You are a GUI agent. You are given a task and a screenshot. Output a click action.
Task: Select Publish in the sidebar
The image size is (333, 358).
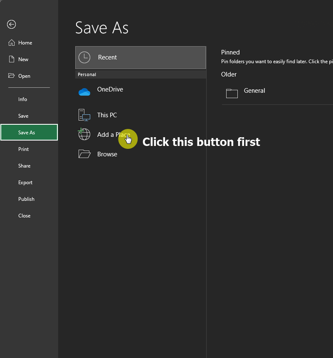point(29,199)
